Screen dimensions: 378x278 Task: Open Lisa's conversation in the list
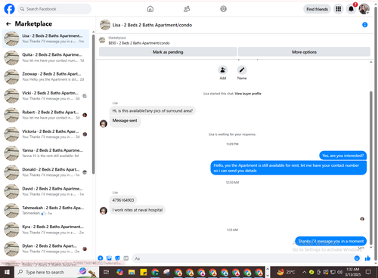45,39
